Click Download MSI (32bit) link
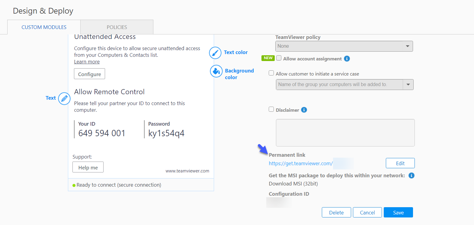Screen dimensions: 474x225 click(293, 184)
